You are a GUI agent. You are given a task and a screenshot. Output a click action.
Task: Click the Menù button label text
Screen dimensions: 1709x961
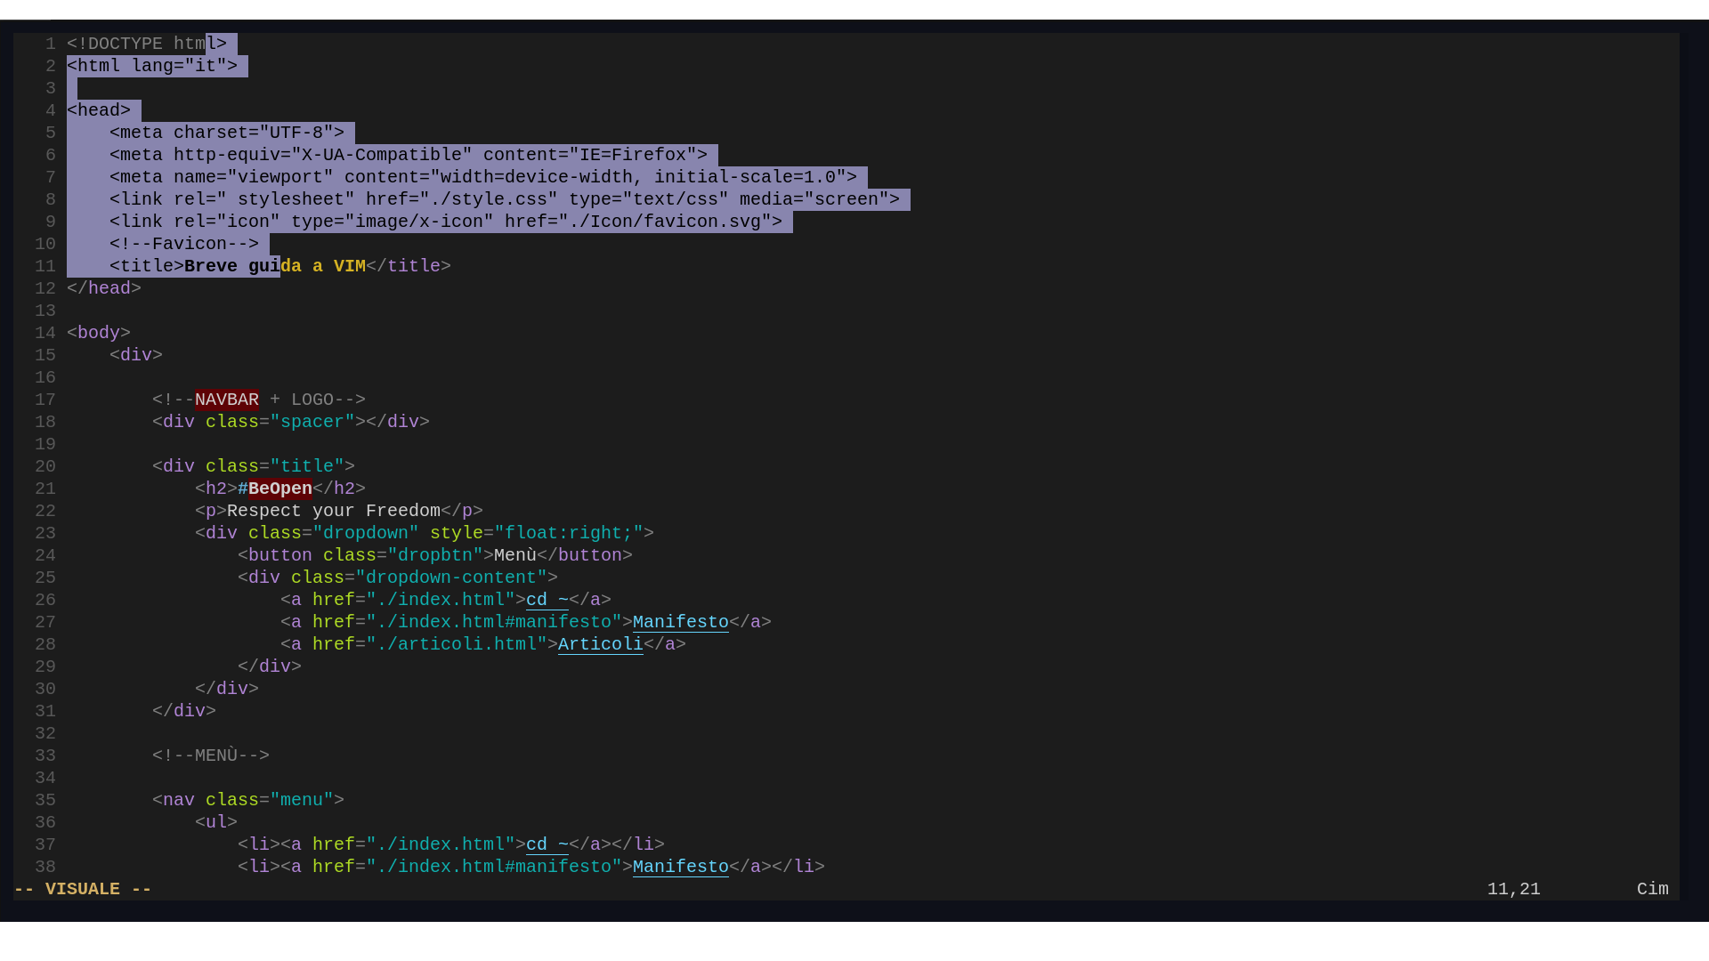(515, 555)
